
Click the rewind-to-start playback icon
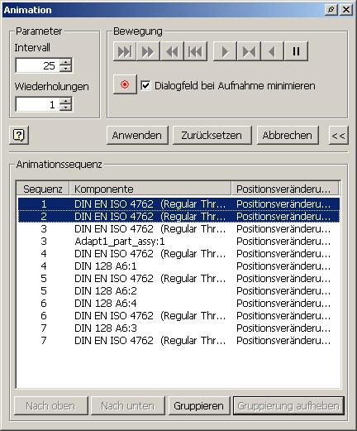point(195,51)
